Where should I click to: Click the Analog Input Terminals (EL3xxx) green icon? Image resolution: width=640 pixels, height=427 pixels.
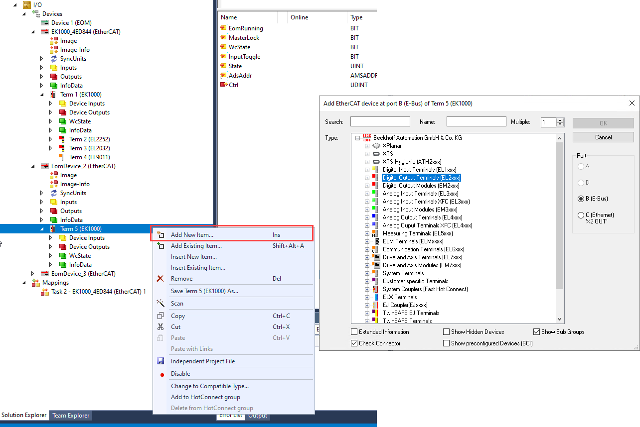(x=376, y=194)
